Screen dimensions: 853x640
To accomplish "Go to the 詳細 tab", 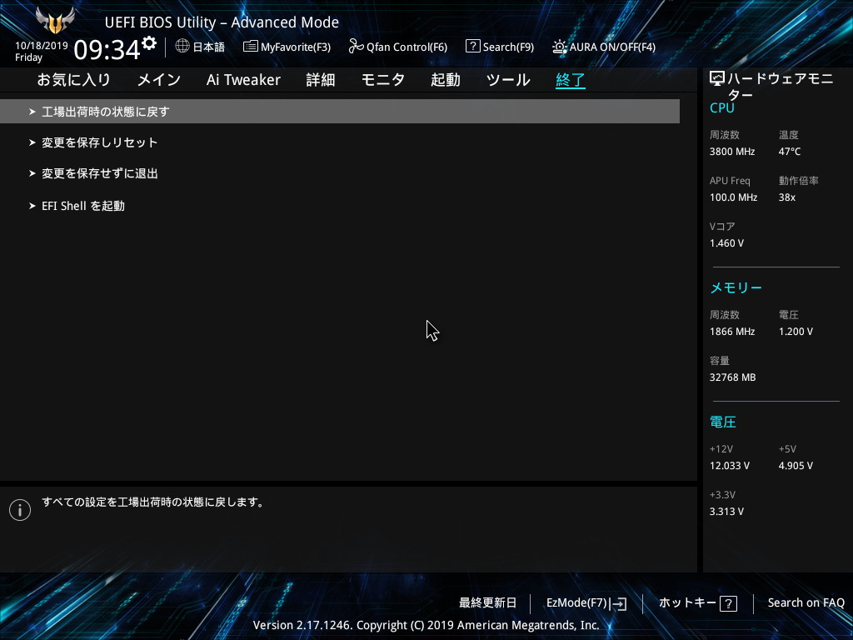I will pos(321,80).
